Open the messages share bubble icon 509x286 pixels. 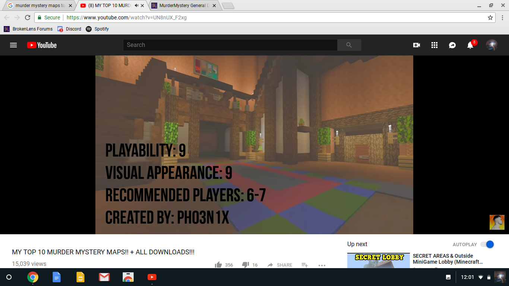[x=452, y=45]
